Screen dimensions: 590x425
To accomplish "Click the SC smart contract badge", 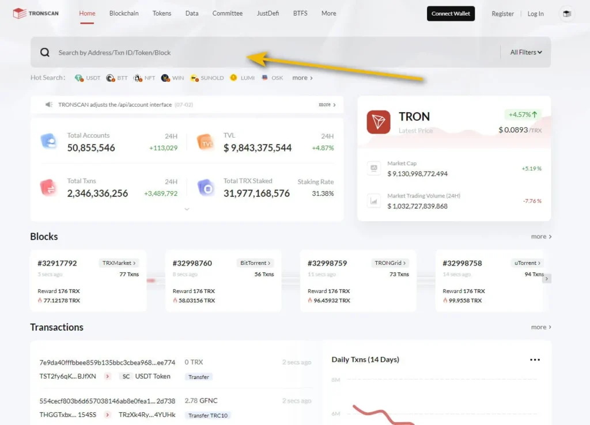I will click(126, 376).
